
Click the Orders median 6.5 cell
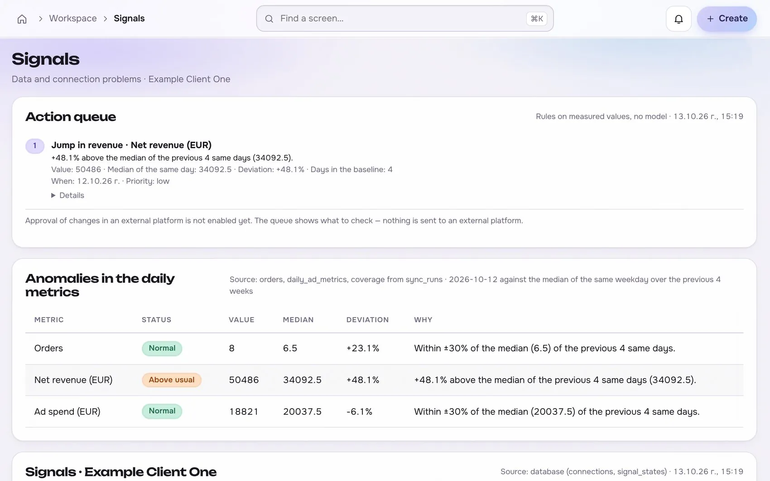click(290, 348)
